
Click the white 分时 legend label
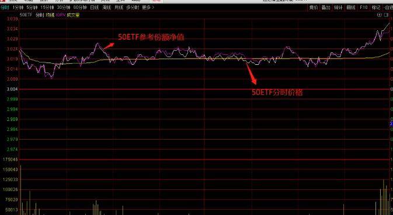[x=40, y=15]
